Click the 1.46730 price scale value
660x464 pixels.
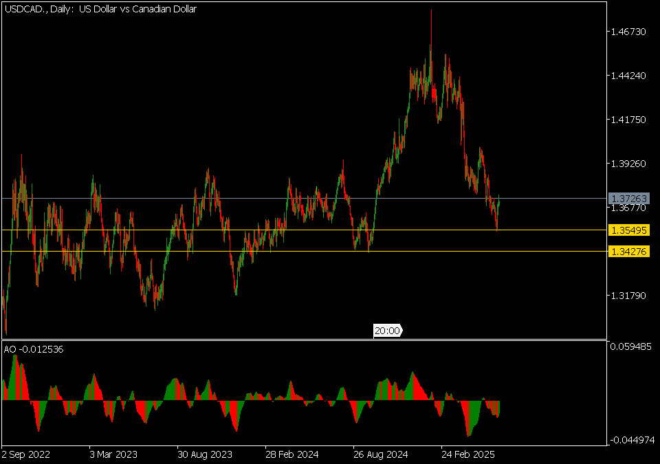click(x=628, y=32)
